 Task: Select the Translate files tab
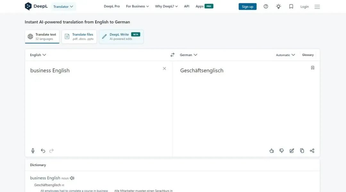coord(79,37)
